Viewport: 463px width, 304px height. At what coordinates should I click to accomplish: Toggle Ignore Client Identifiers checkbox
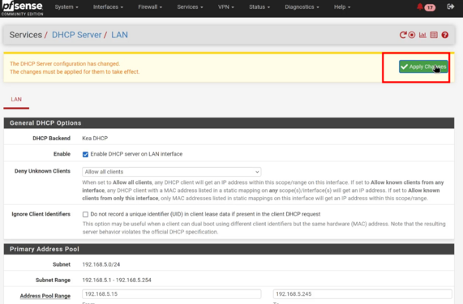point(85,214)
